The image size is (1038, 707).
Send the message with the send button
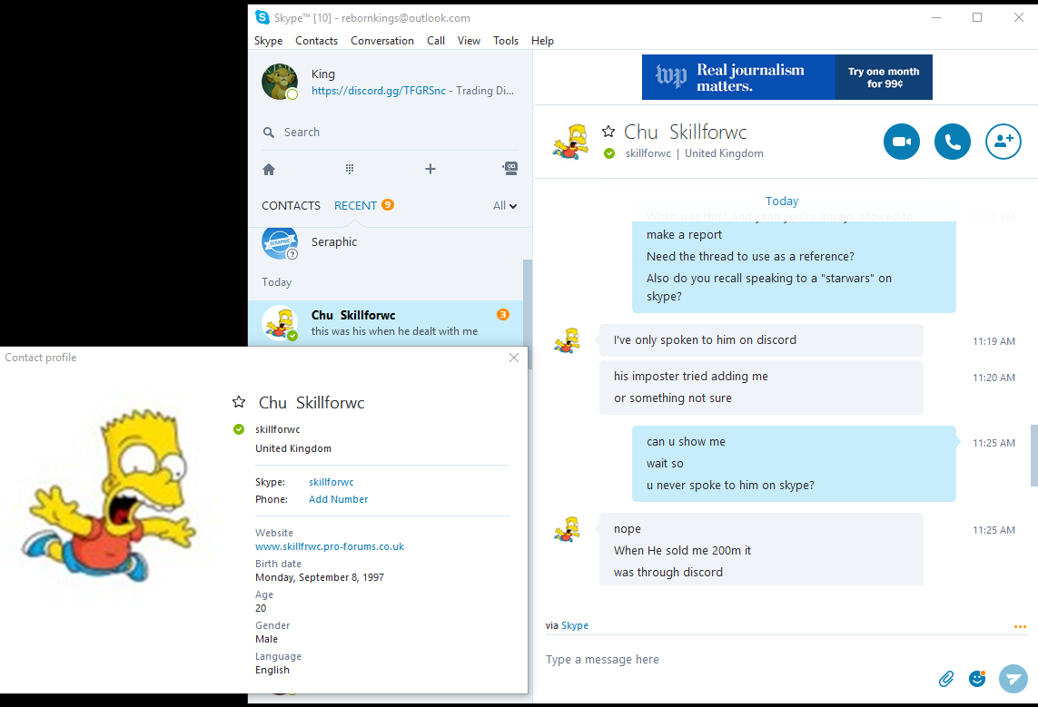click(1013, 679)
